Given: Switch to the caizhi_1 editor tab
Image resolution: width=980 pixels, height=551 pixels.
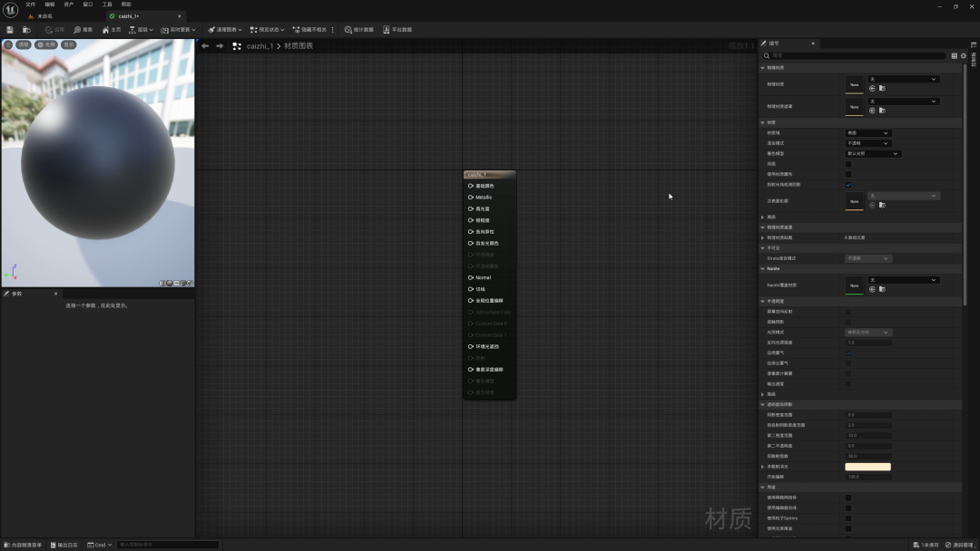Looking at the screenshot, I should pyautogui.click(x=129, y=16).
